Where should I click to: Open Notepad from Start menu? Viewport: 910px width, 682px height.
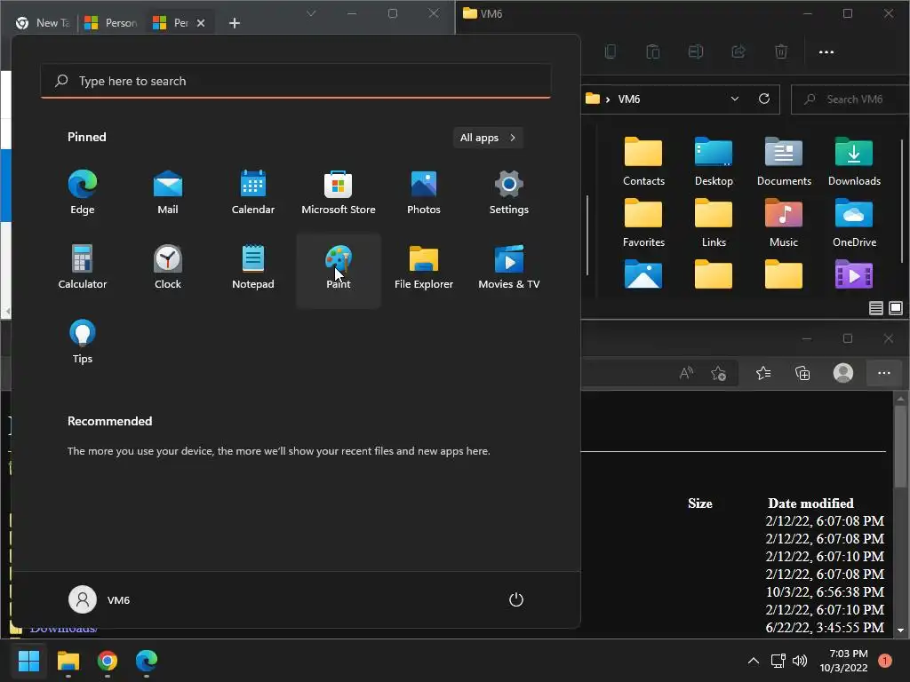tap(253, 267)
